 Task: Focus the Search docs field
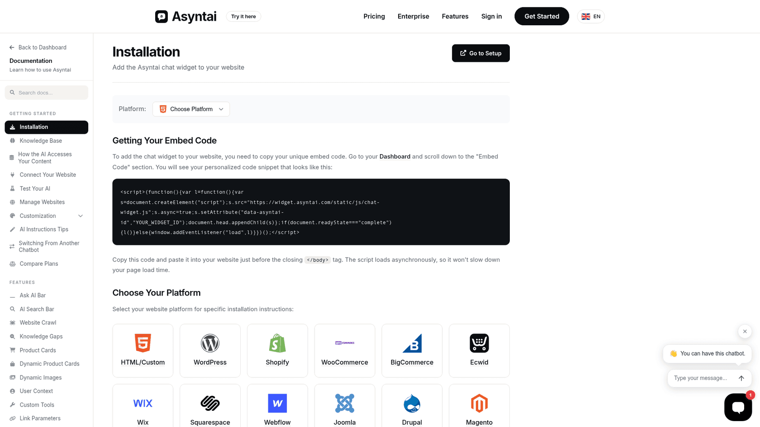(47, 93)
